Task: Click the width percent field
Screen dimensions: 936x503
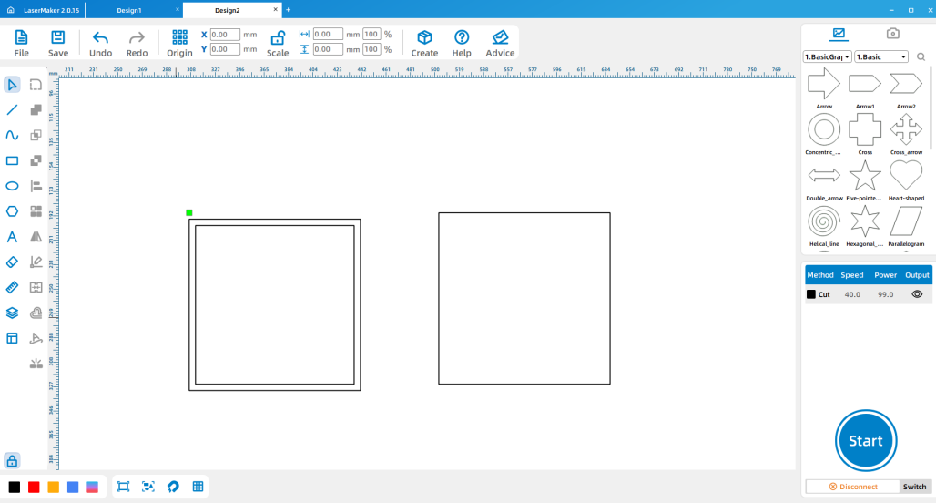Action: point(371,34)
